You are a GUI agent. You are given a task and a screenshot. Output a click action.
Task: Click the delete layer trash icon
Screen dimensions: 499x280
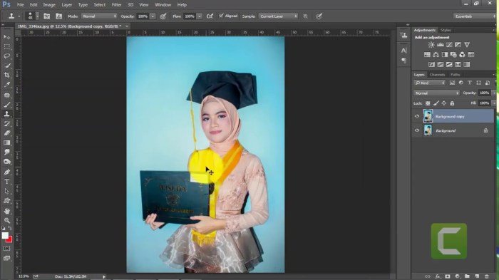tap(486, 276)
